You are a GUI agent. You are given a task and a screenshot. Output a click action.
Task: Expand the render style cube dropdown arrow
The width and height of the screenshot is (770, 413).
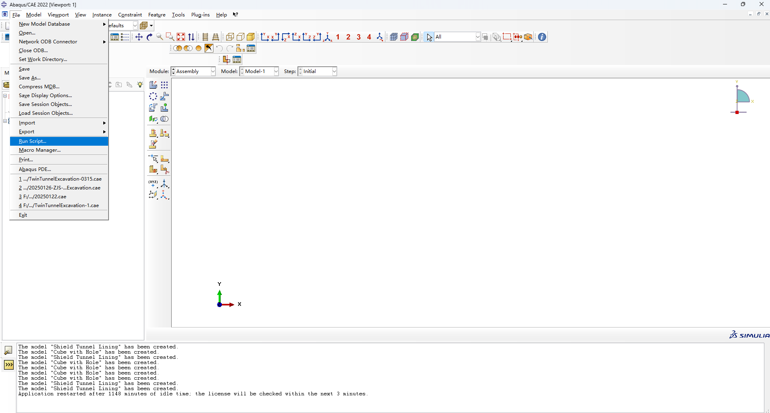tap(152, 26)
